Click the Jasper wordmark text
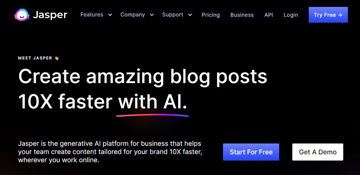Screen dimensions: 360x175 point(50,15)
